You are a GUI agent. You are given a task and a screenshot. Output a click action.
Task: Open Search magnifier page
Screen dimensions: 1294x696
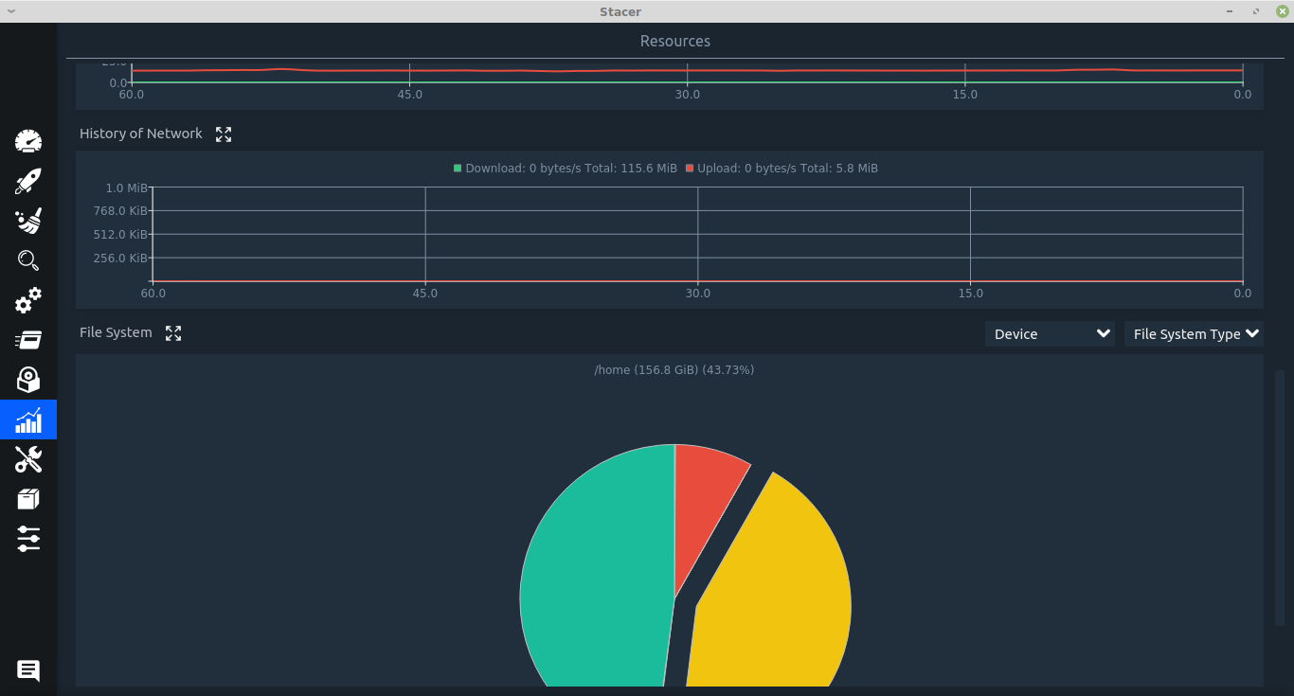pos(28,261)
